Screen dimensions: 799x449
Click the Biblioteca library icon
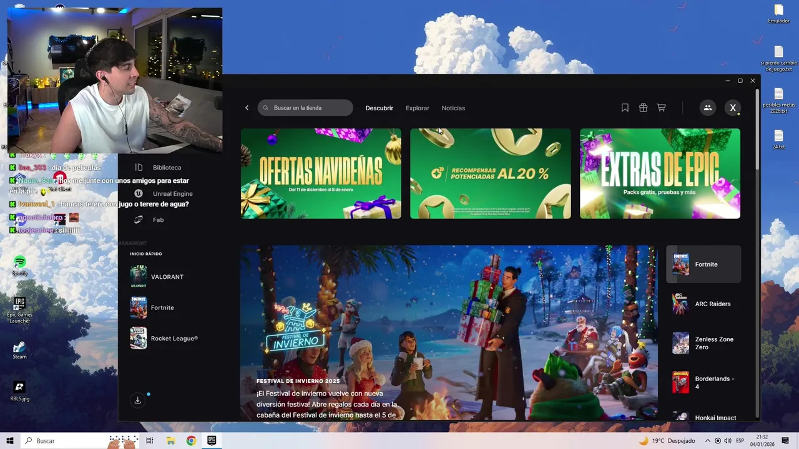[x=139, y=168]
